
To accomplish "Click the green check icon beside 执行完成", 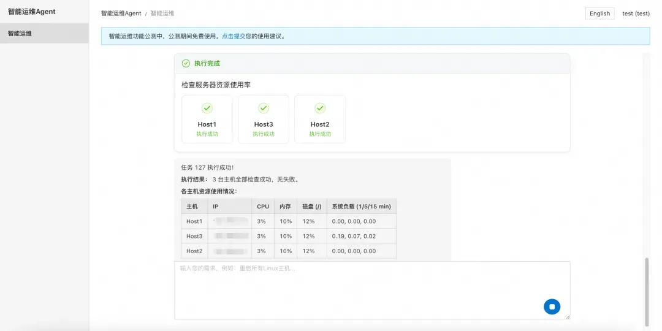I will pyautogui.click(x=186, y=63).
